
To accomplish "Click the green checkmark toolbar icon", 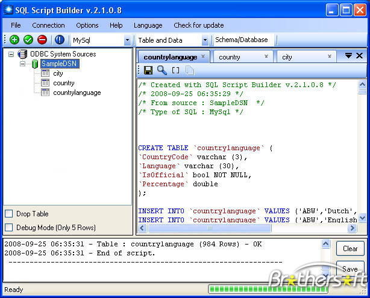I will [x=28, y=40].
